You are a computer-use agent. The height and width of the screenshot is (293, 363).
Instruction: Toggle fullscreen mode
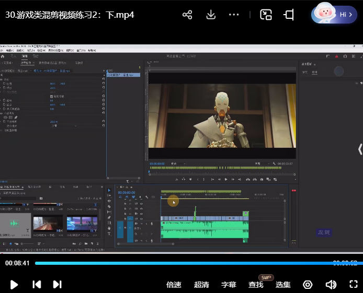pyautogui.click(x=353, y=285)
